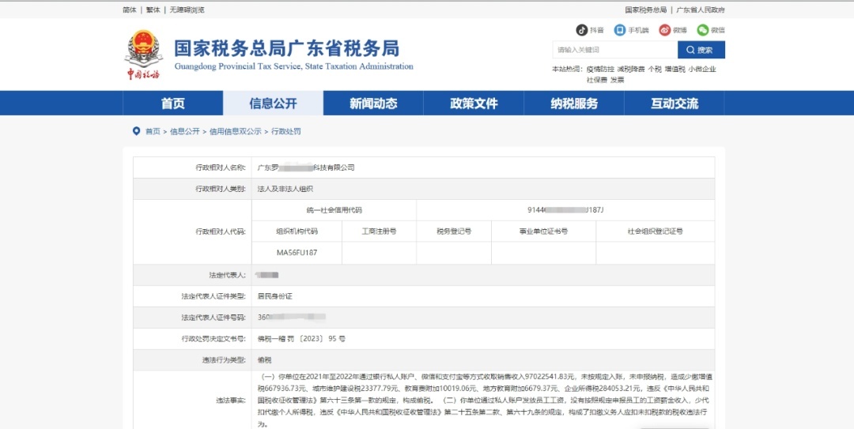Click hot word 疫情防控
Viewport: 854px width, 429px height.
[600, 70]
